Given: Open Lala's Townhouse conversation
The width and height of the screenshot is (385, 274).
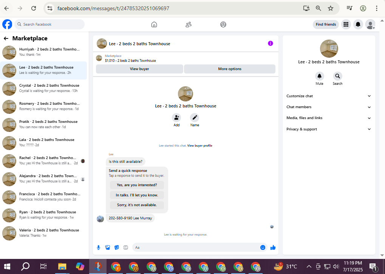Looking at the screenshot, I should (x=43, y=143).
